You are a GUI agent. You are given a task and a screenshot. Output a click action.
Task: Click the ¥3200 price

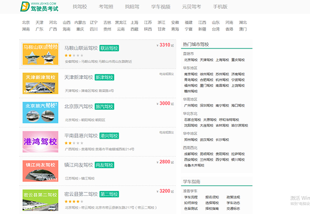pos(165,191)
